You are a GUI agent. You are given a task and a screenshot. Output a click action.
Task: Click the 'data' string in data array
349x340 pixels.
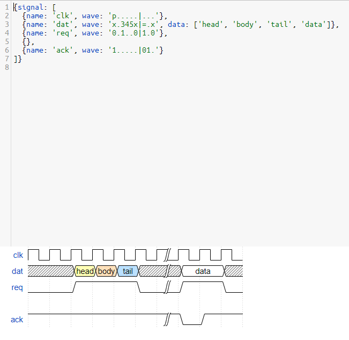click(314, 24)
